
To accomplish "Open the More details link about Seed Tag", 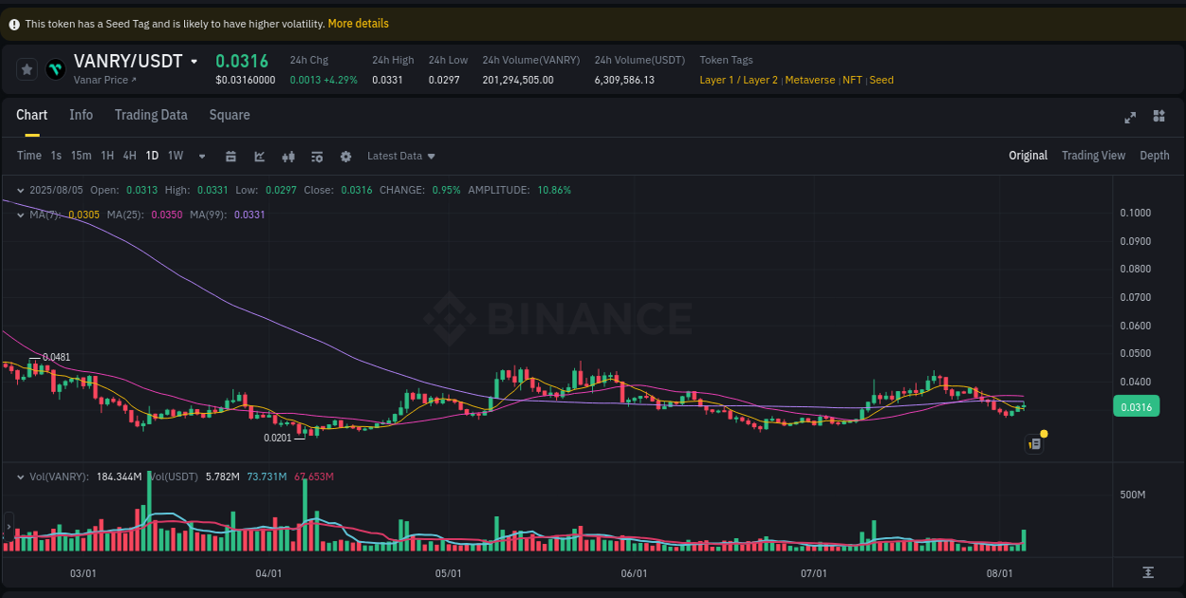I will coord(358,23).
